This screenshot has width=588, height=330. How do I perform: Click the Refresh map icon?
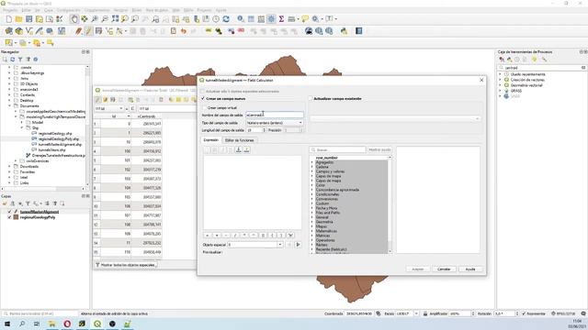[226, 19]
